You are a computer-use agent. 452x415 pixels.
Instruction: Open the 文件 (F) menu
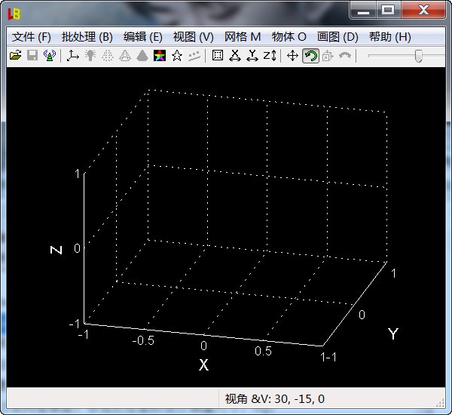pos(32,36)
